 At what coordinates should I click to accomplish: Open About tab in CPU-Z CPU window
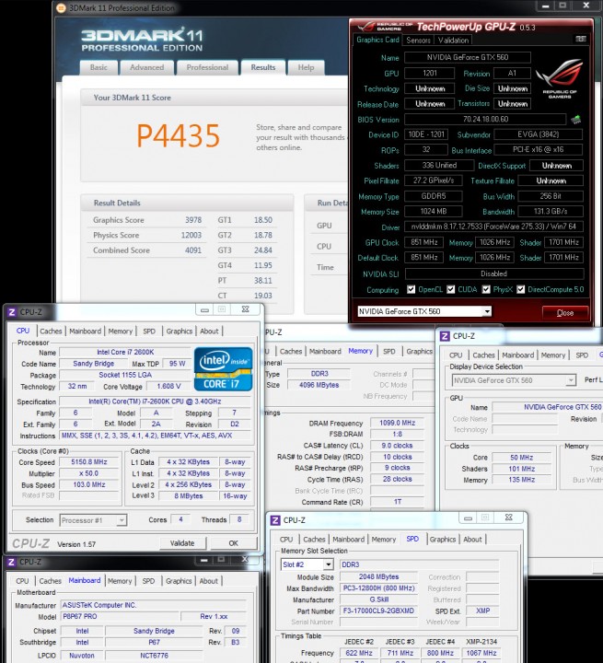click(209, 331)
